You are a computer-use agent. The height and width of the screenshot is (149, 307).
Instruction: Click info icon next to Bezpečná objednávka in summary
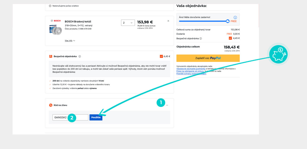coord(201,38)
